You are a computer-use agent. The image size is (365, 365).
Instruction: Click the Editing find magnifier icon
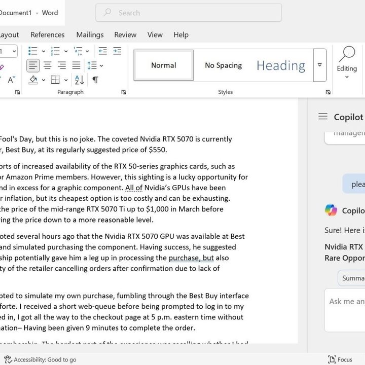pyautogui.click(x=347, y=54)
